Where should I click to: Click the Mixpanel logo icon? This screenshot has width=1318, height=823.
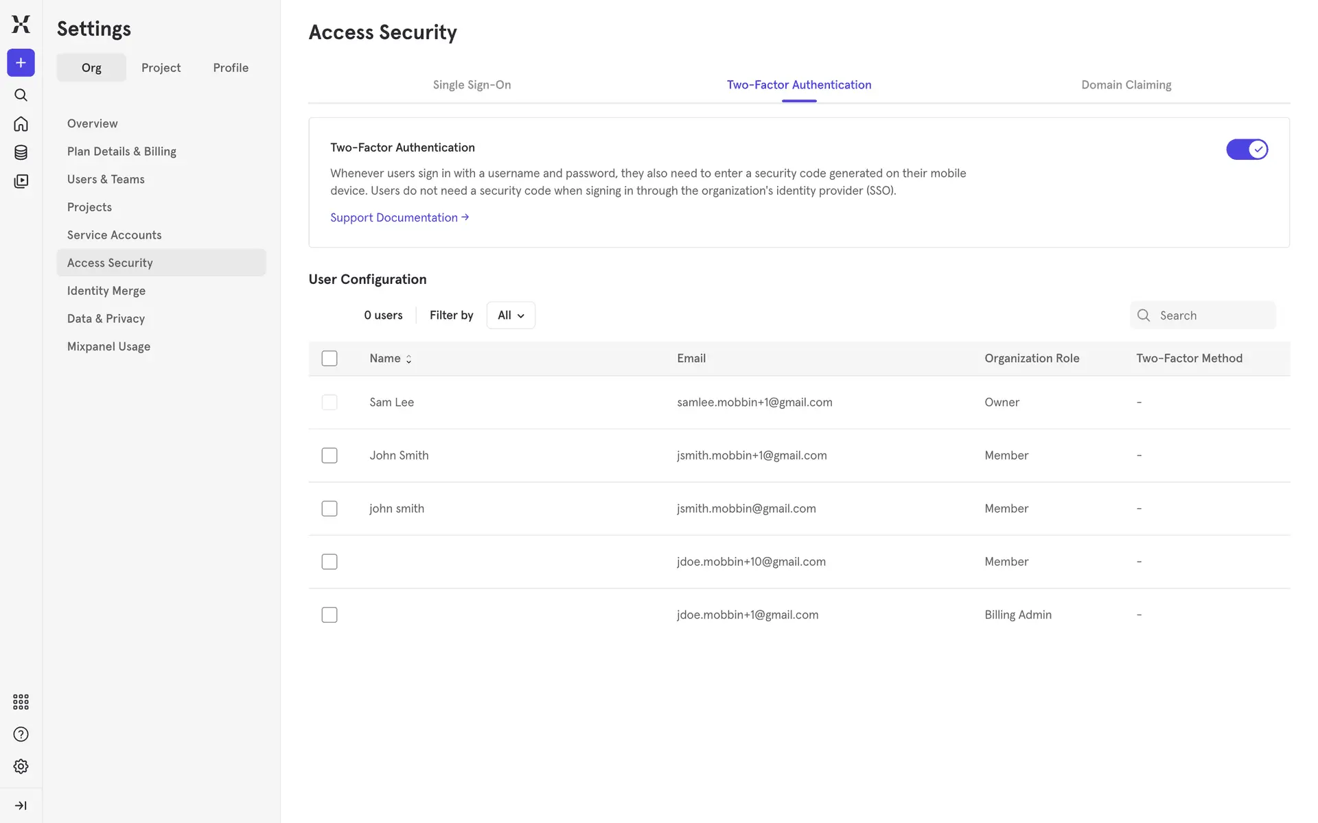click(x=21, y=24)
